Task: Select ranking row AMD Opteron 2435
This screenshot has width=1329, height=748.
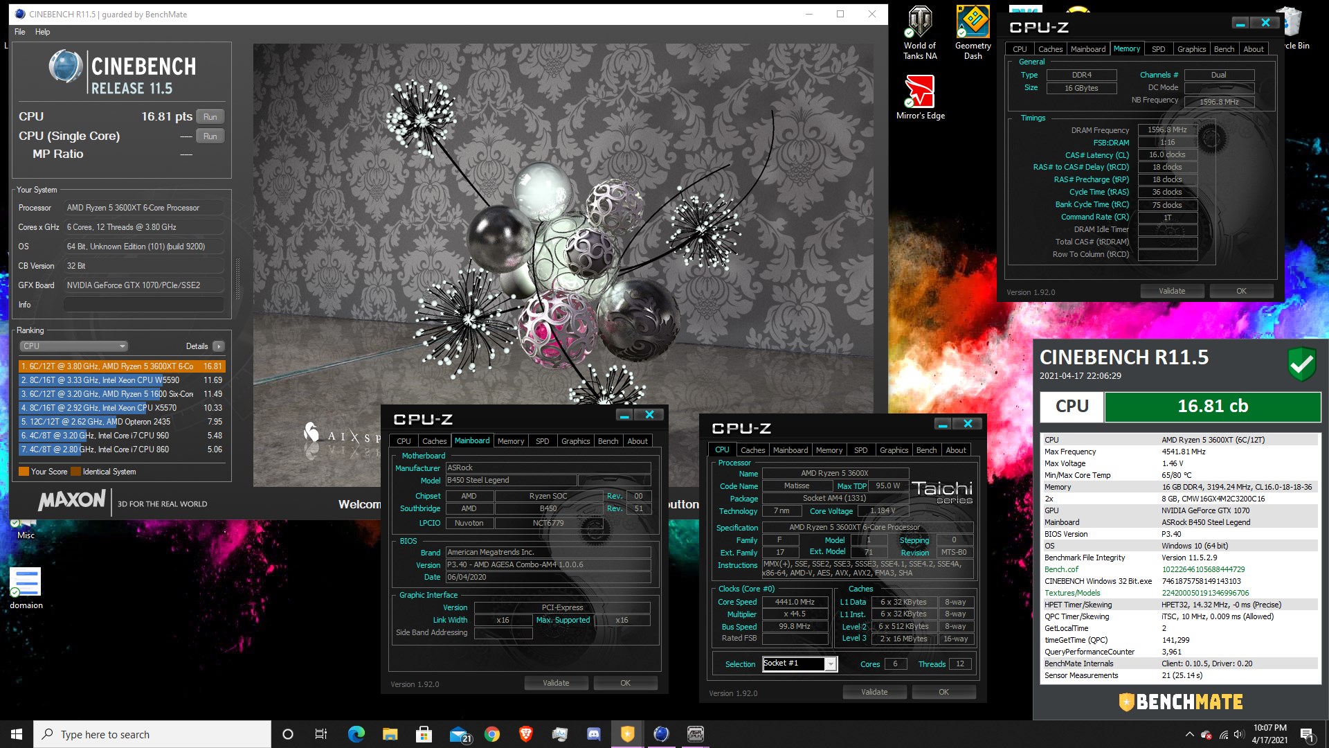Action: [122, 422]
